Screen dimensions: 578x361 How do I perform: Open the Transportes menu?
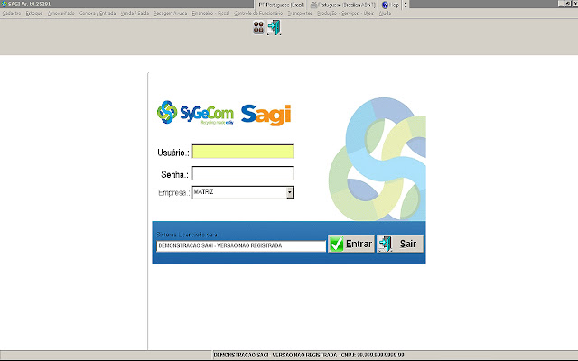(x=300, y=14)
